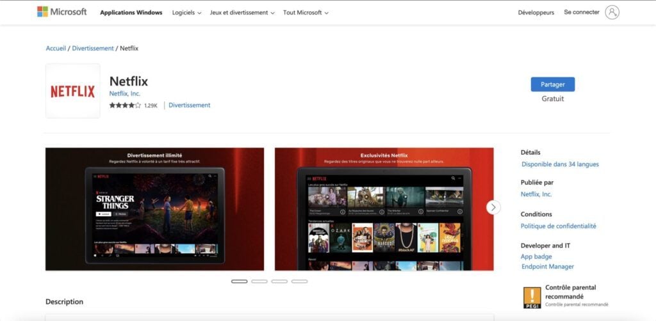Select the second carousel page indicator

(259, 281)
